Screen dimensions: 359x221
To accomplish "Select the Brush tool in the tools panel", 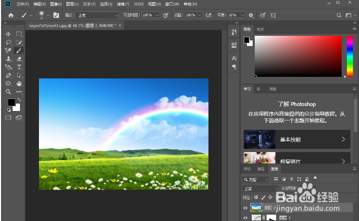I will pyautogui.click(x=19, y=51).
